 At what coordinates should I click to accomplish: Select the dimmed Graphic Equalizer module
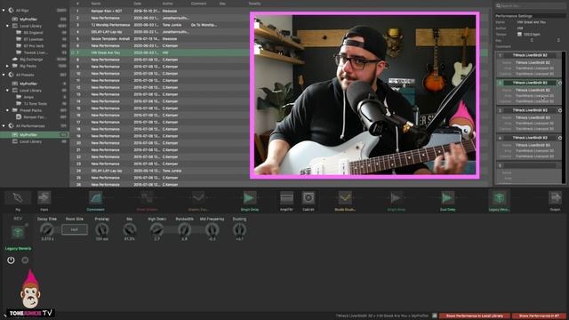pyautogui.click(x=198, y=197)
